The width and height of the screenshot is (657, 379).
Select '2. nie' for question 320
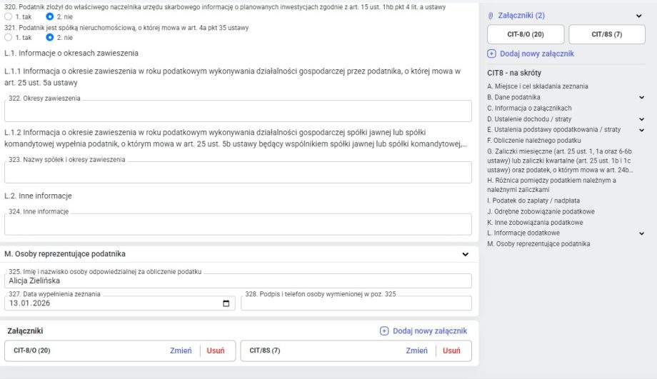(x=50, y=16)
